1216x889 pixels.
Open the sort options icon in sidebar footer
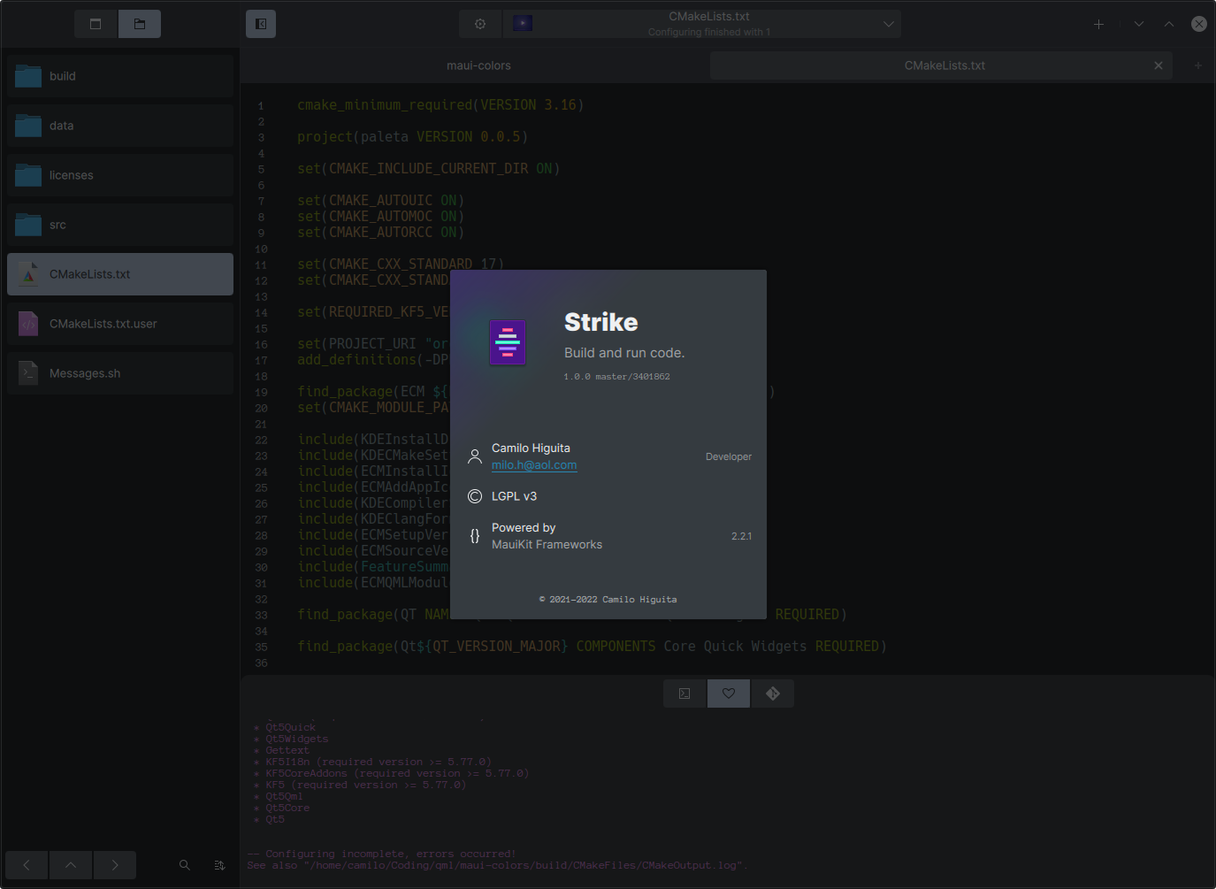pos(219,865)
